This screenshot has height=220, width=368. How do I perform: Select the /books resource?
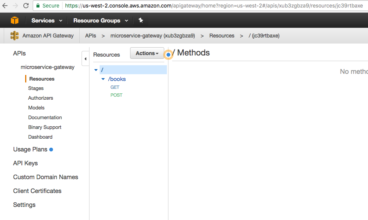[117, 79]
